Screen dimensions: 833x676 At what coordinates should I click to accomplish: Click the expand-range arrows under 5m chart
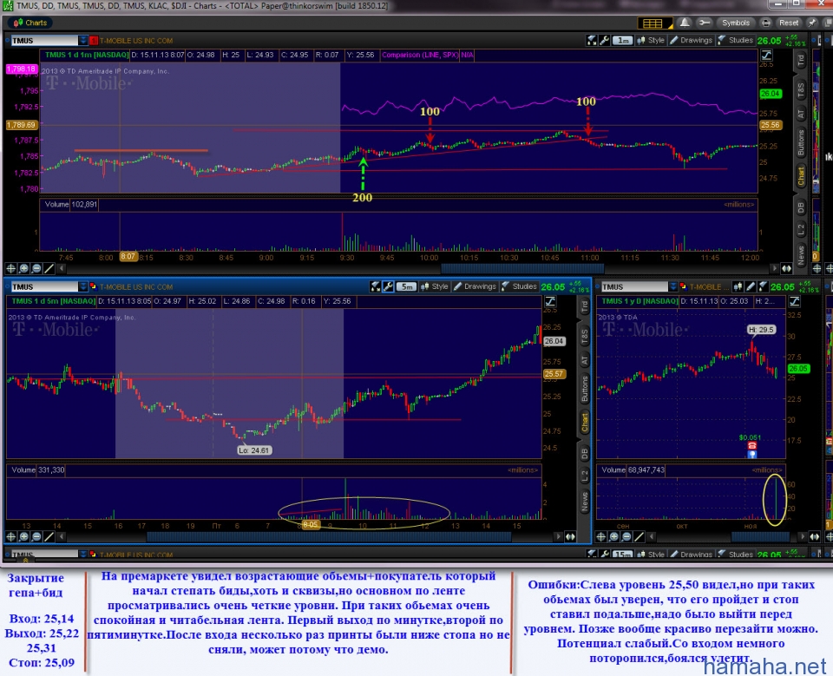tap(571, 537)
